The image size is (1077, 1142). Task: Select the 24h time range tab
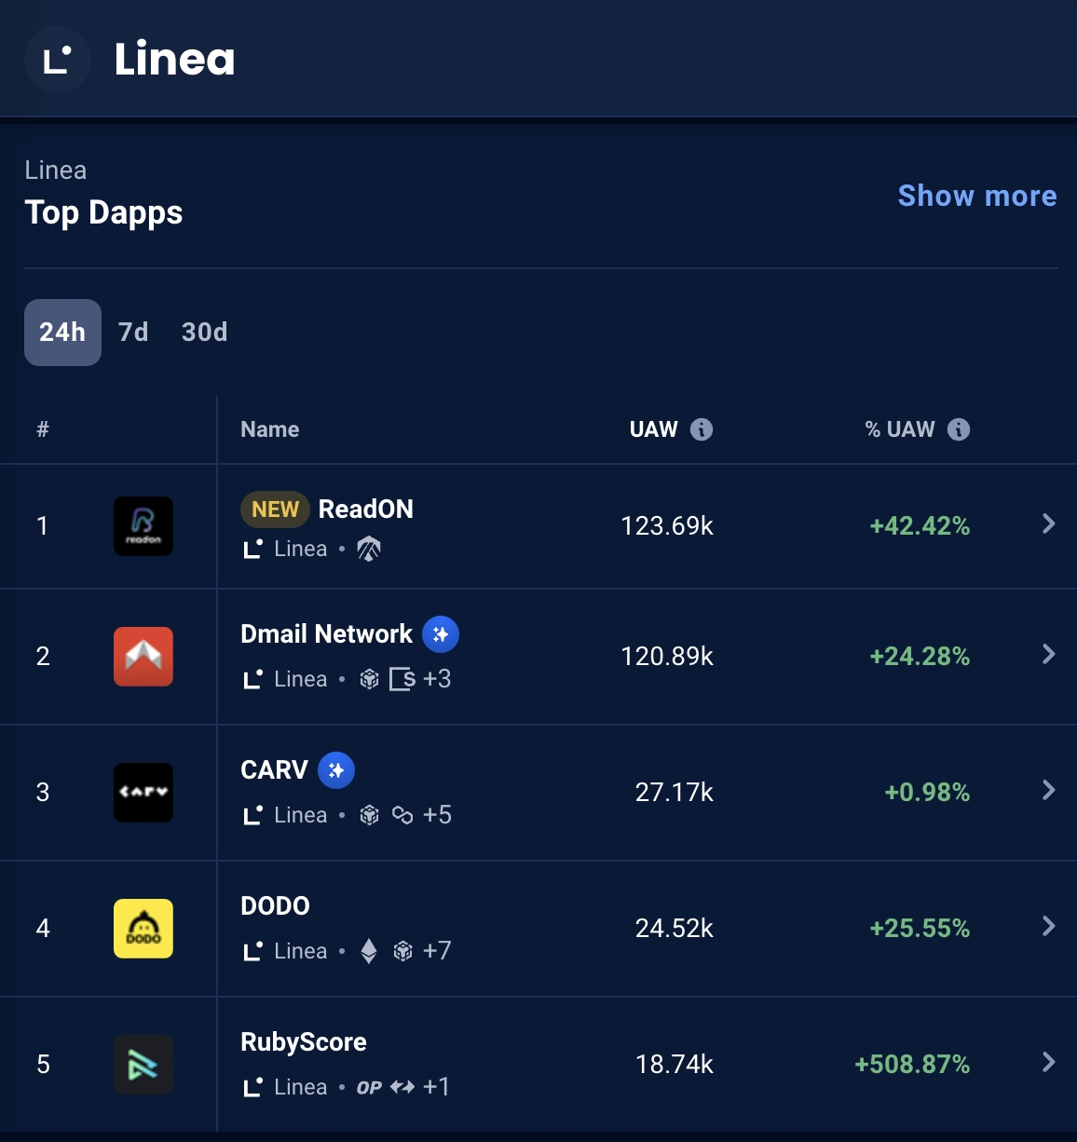[62, 333]
